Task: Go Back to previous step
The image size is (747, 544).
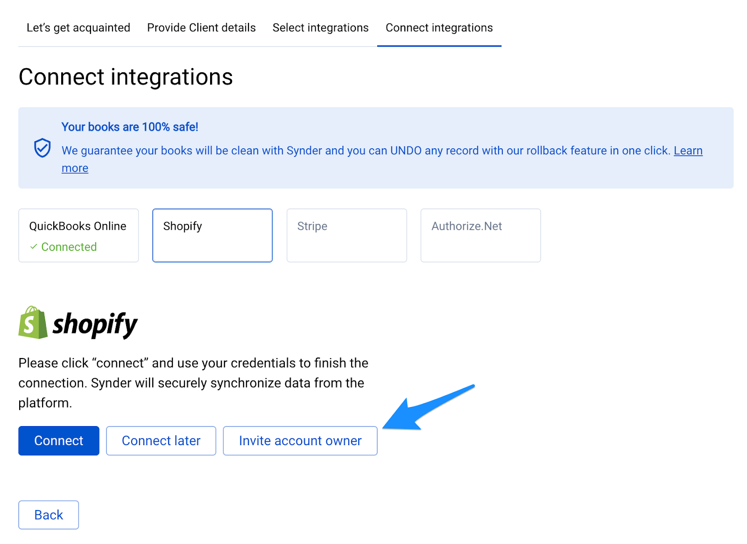Action: tap(49, 515)
